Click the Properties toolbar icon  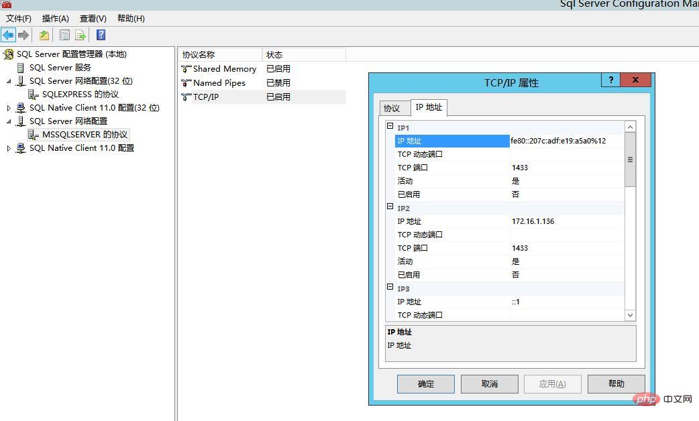pyautogui.click(x=64, y=35)
